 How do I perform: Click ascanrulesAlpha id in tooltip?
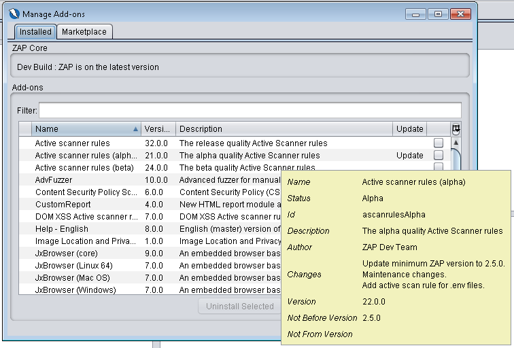click(394, 215)
